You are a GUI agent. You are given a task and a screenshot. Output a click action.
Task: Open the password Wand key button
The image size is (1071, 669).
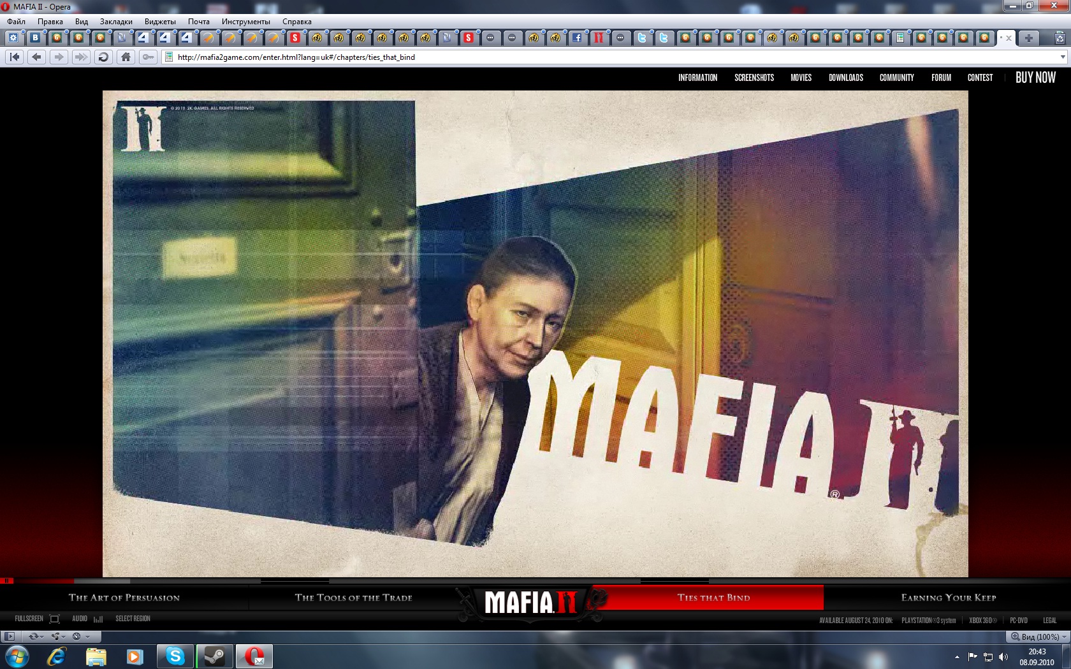point(148,57)
